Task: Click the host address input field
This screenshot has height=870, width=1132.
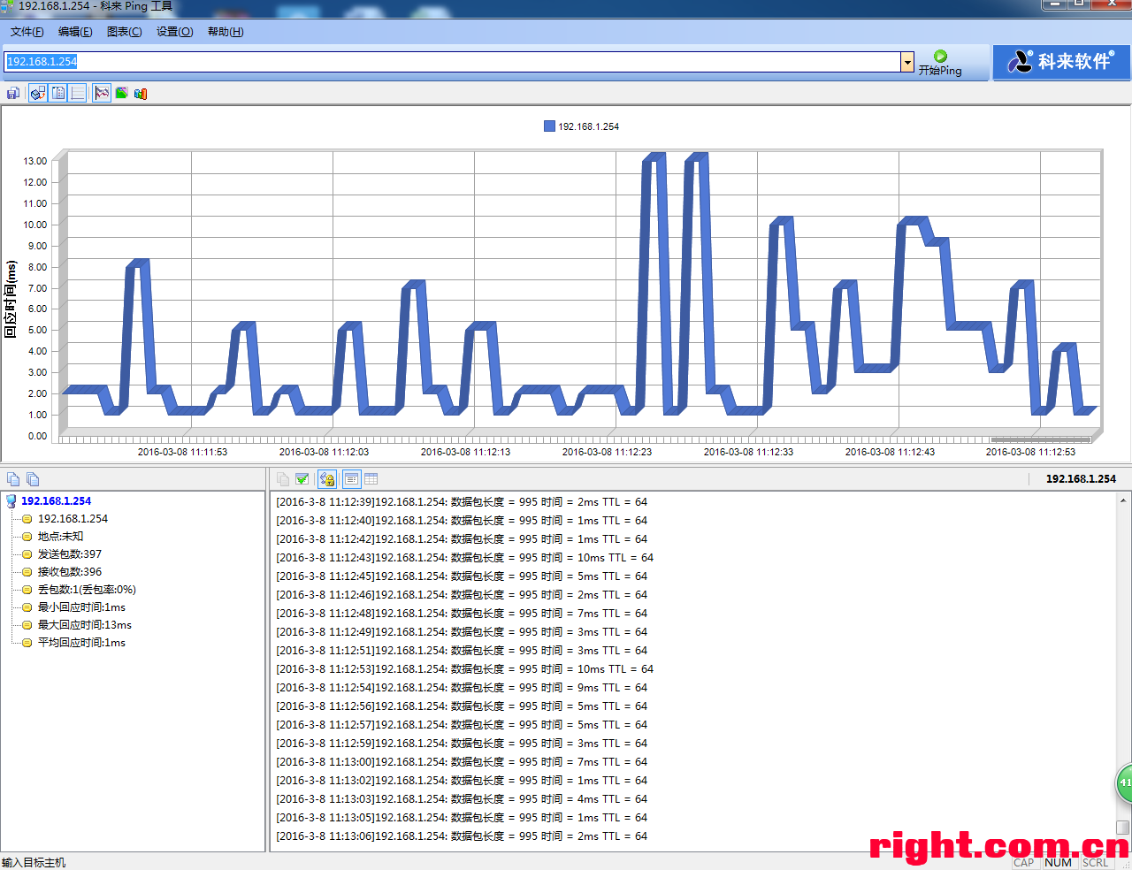Action: tap(453, 62)
